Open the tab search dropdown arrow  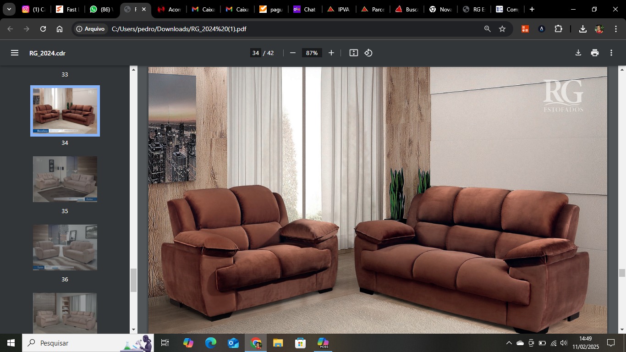(x=9, y=9)
